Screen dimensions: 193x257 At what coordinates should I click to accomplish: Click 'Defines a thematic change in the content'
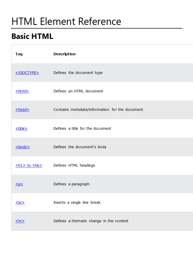point(91,221)
